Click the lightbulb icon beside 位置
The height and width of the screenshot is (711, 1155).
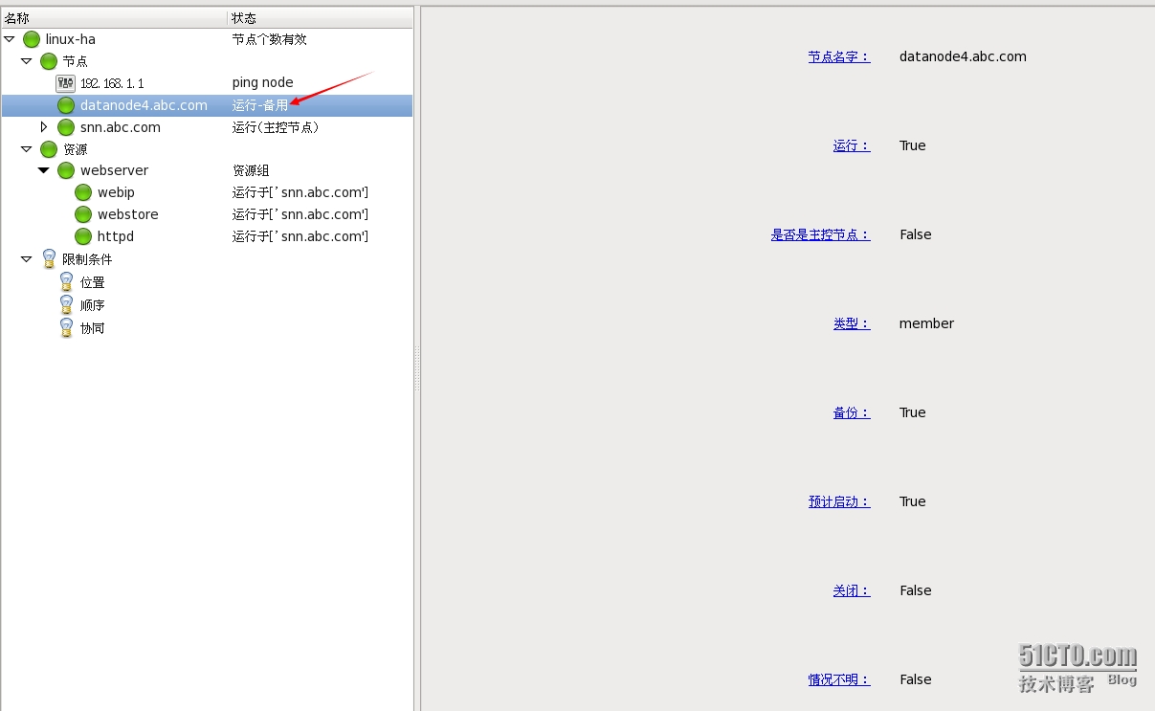click(x=66, y=281)
